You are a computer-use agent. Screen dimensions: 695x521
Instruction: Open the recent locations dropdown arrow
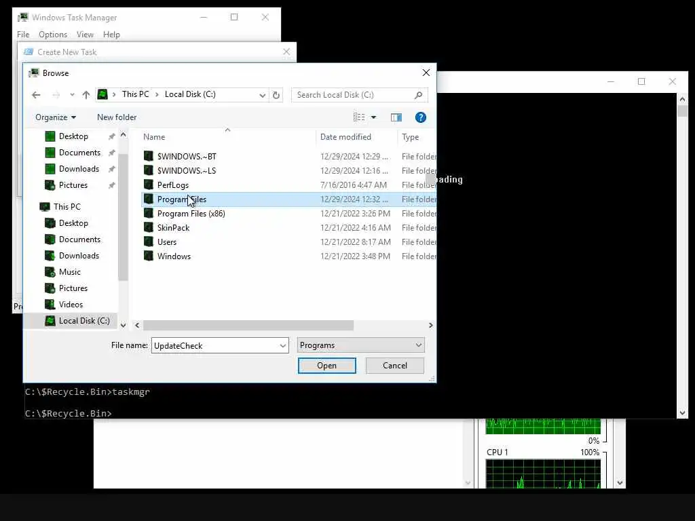[x=72, y=95]
